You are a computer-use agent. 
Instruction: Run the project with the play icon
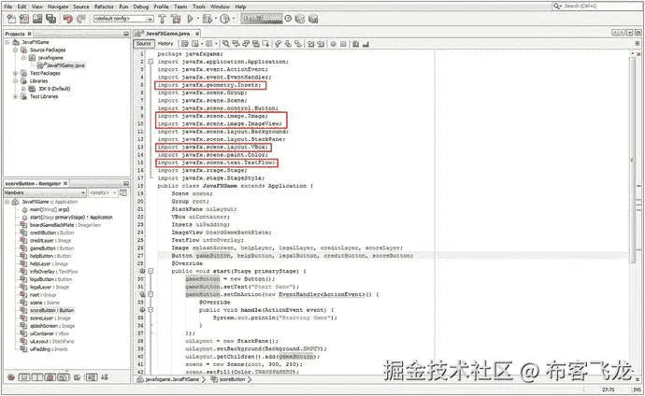190,19
